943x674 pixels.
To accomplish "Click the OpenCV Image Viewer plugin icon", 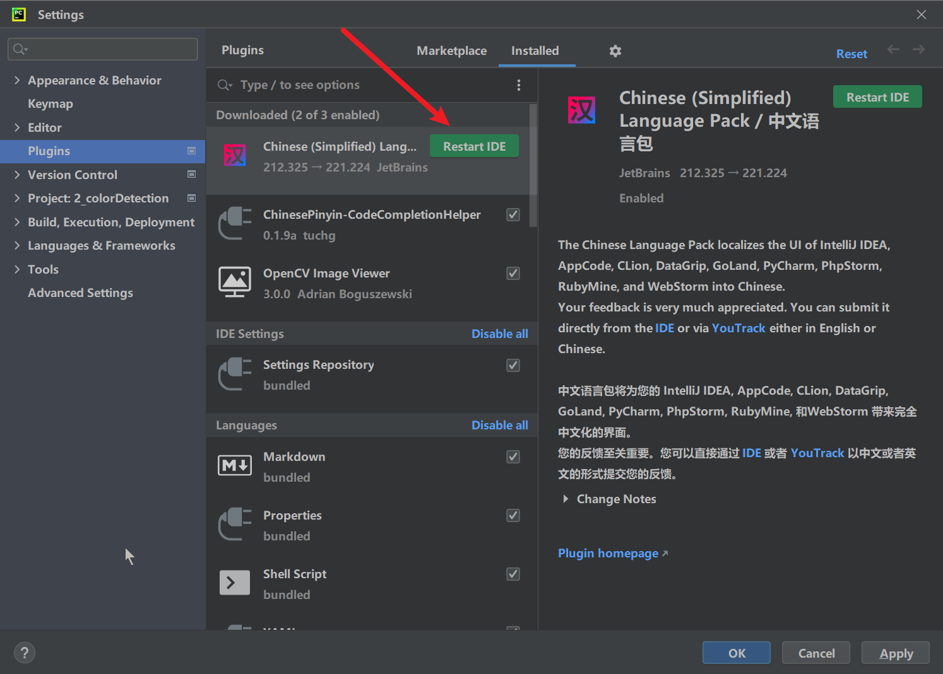I will pos(235,282).
